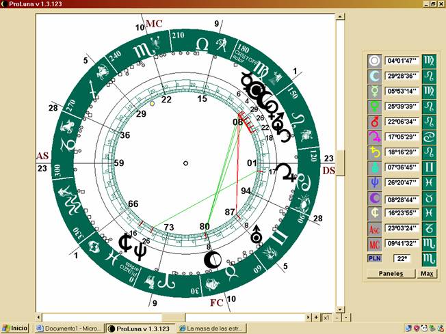Select the Moon crescent icon in top row

click(374, 76)
